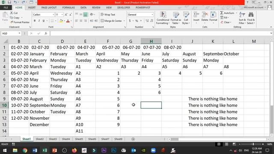Open Sort & Filter menu
This screenshot has height=154, width=274.
(242, 18)
